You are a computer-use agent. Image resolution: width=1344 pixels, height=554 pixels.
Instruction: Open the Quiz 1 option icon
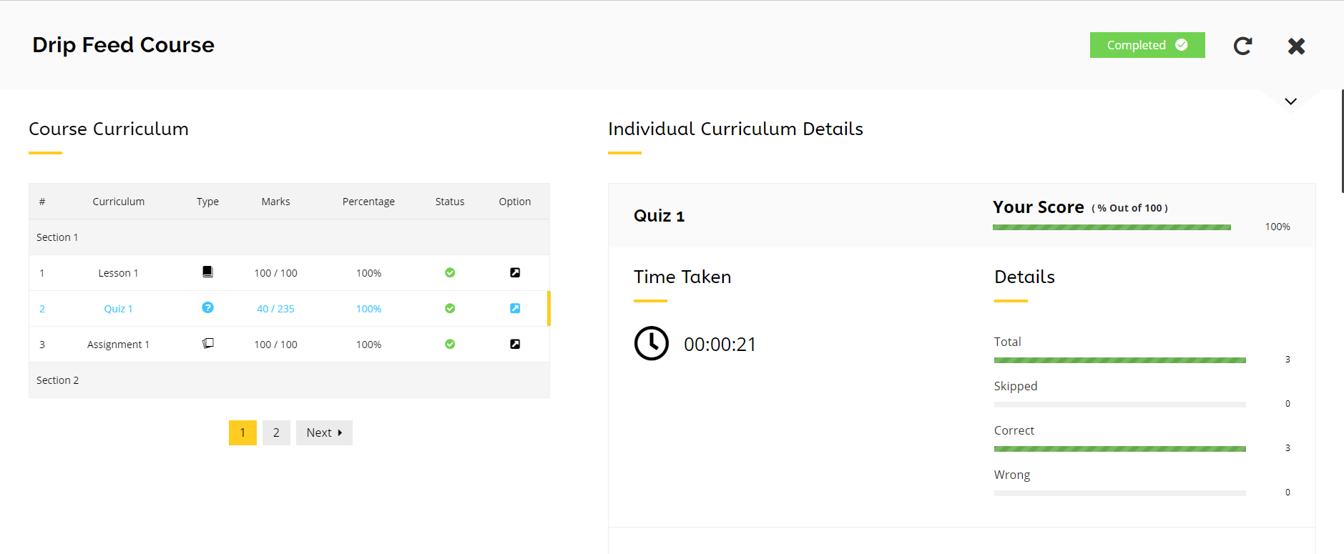click(515, 308)
